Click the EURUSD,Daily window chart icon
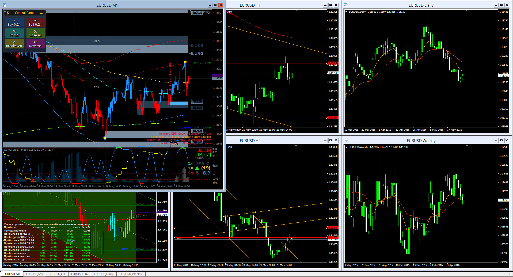The image size is (513, 277). click(x=346, y=5)
